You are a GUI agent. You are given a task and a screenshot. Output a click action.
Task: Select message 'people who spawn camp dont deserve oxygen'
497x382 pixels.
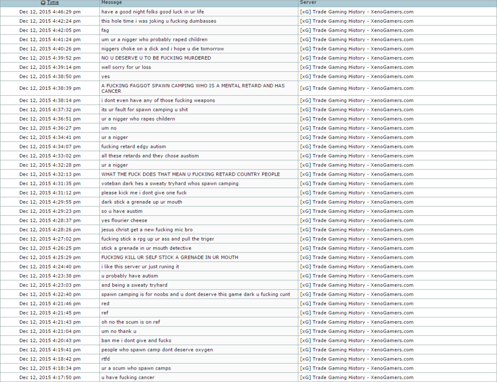[x=157, y=350]
